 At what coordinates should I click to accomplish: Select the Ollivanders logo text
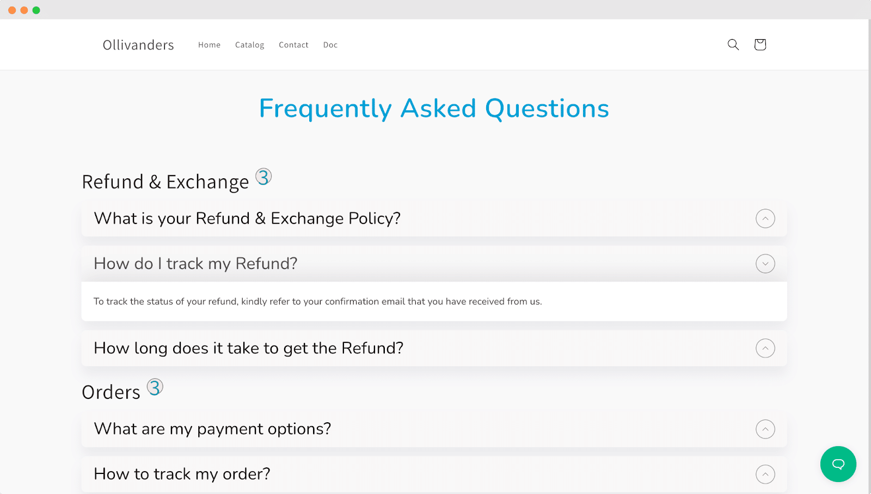click(x=138, y=45)
